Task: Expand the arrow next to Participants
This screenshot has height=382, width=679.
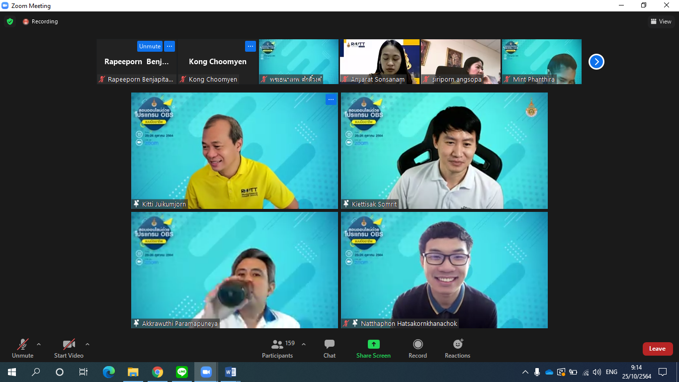Action: [304, 344]
